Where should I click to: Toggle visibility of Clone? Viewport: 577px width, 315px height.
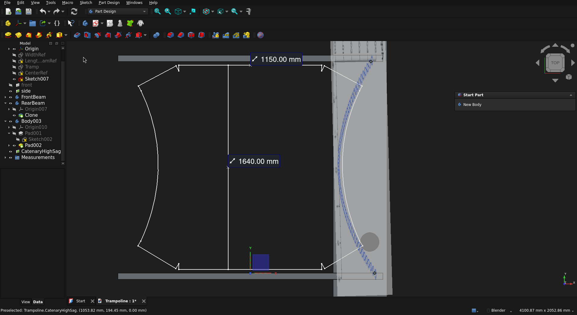14,115
